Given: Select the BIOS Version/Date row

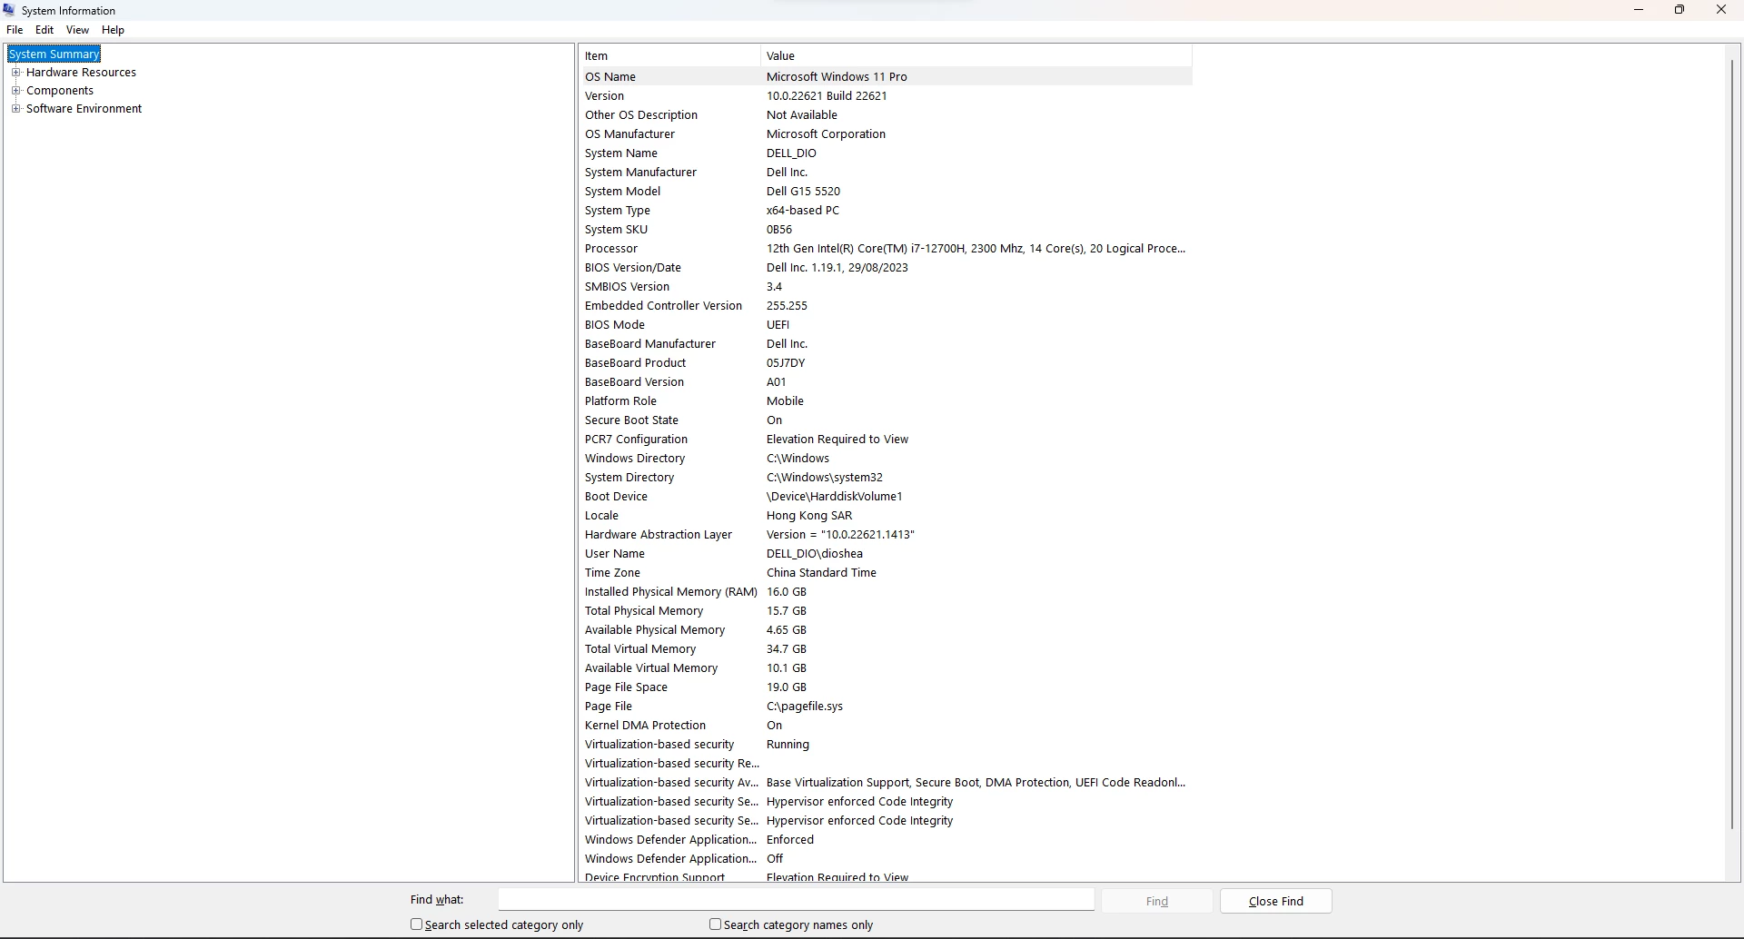Looking at the screenshot, I should coord(887,268).
